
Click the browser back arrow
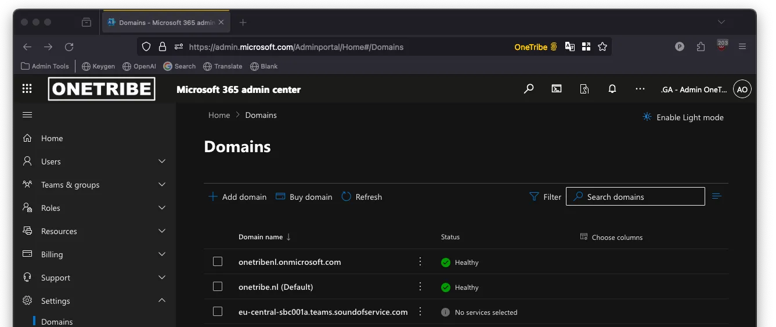[x=27, y=47]
